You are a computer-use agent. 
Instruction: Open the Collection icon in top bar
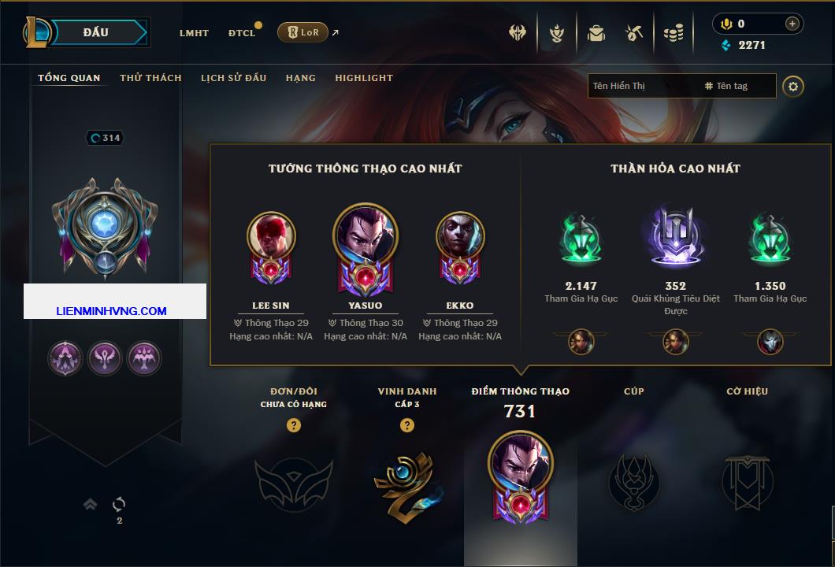(x=557, y=34)
